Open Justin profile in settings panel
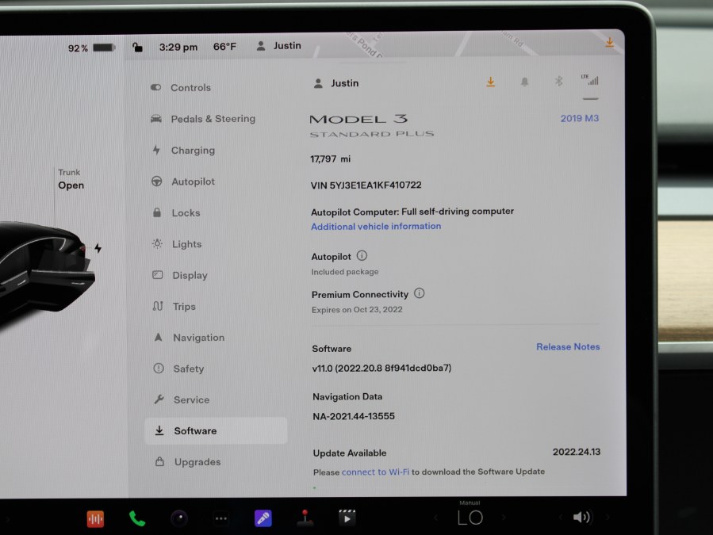Viewport: 713px width, 535px height. 336,83
